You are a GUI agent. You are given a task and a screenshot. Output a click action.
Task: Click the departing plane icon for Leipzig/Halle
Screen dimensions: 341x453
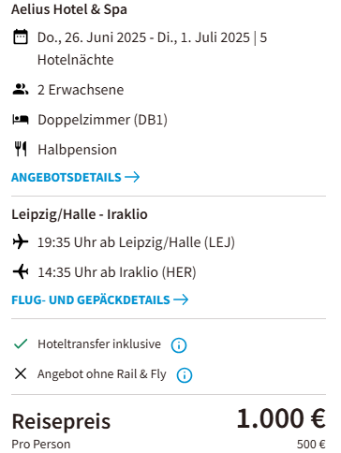click(x=21, y=242)
